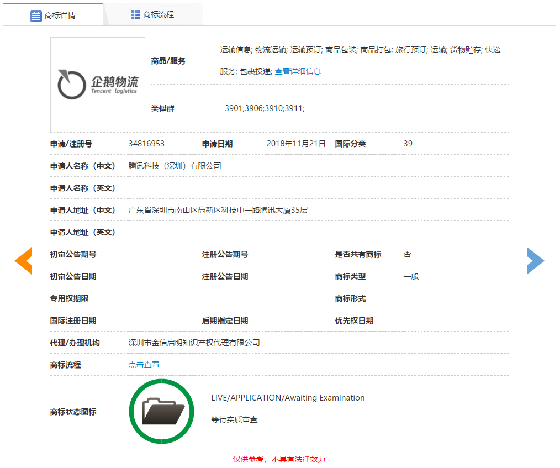Click the 后期指定日期 label
The height and width of the screenshot is (468, 560).
tap(225, 321)
